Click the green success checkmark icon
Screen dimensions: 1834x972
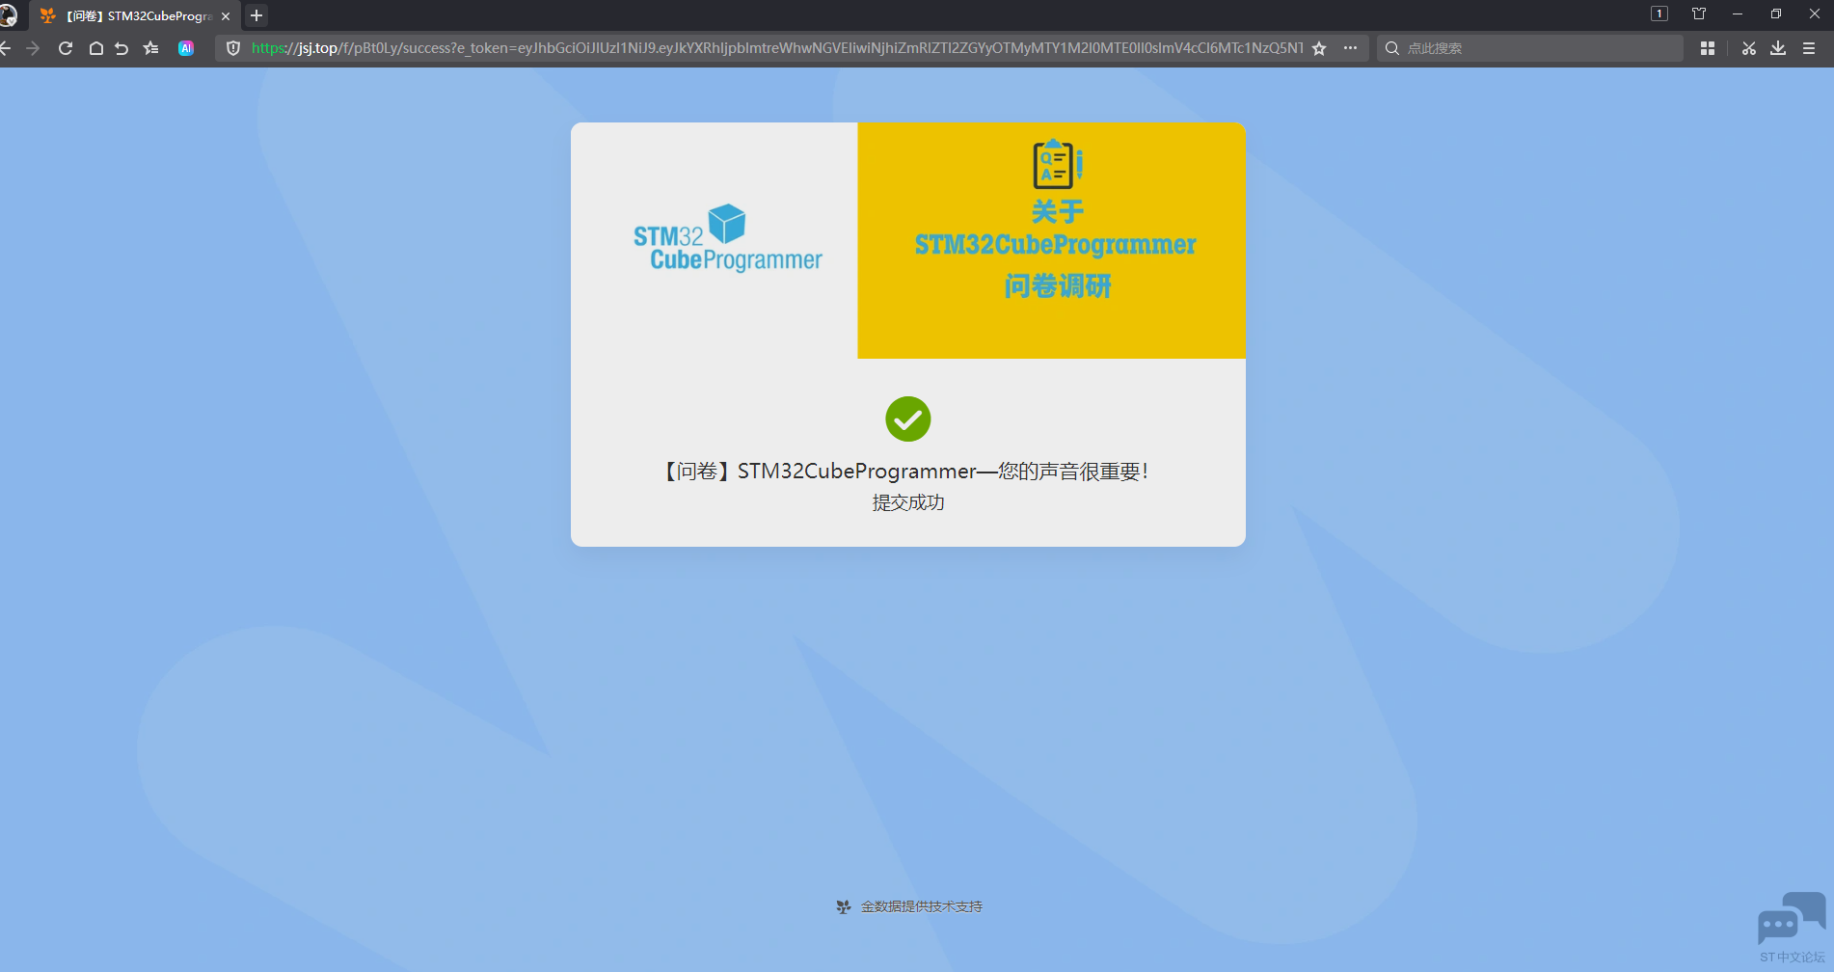click(908, 419)
